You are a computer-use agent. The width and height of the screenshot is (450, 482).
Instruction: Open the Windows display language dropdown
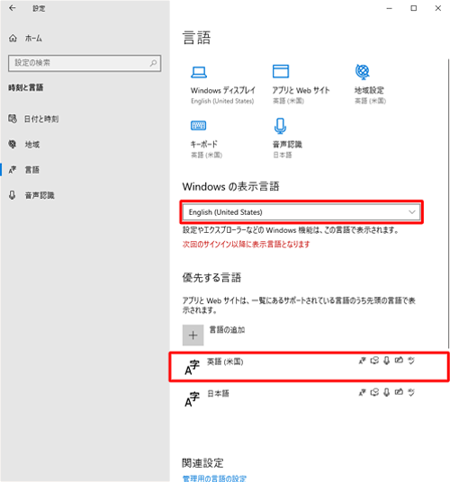[x=301, y=212]
